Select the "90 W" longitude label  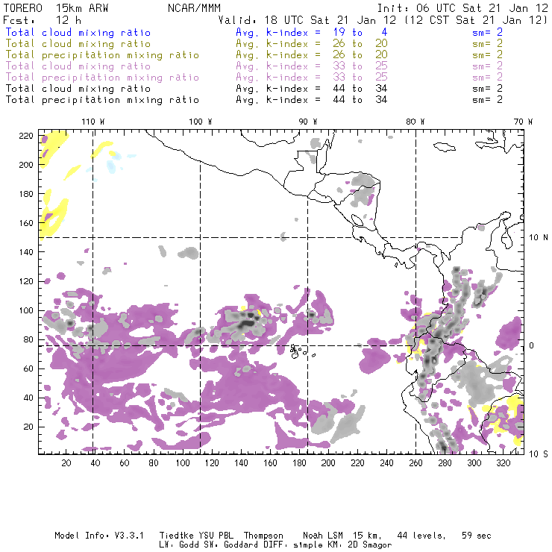(x=308, y=122)
